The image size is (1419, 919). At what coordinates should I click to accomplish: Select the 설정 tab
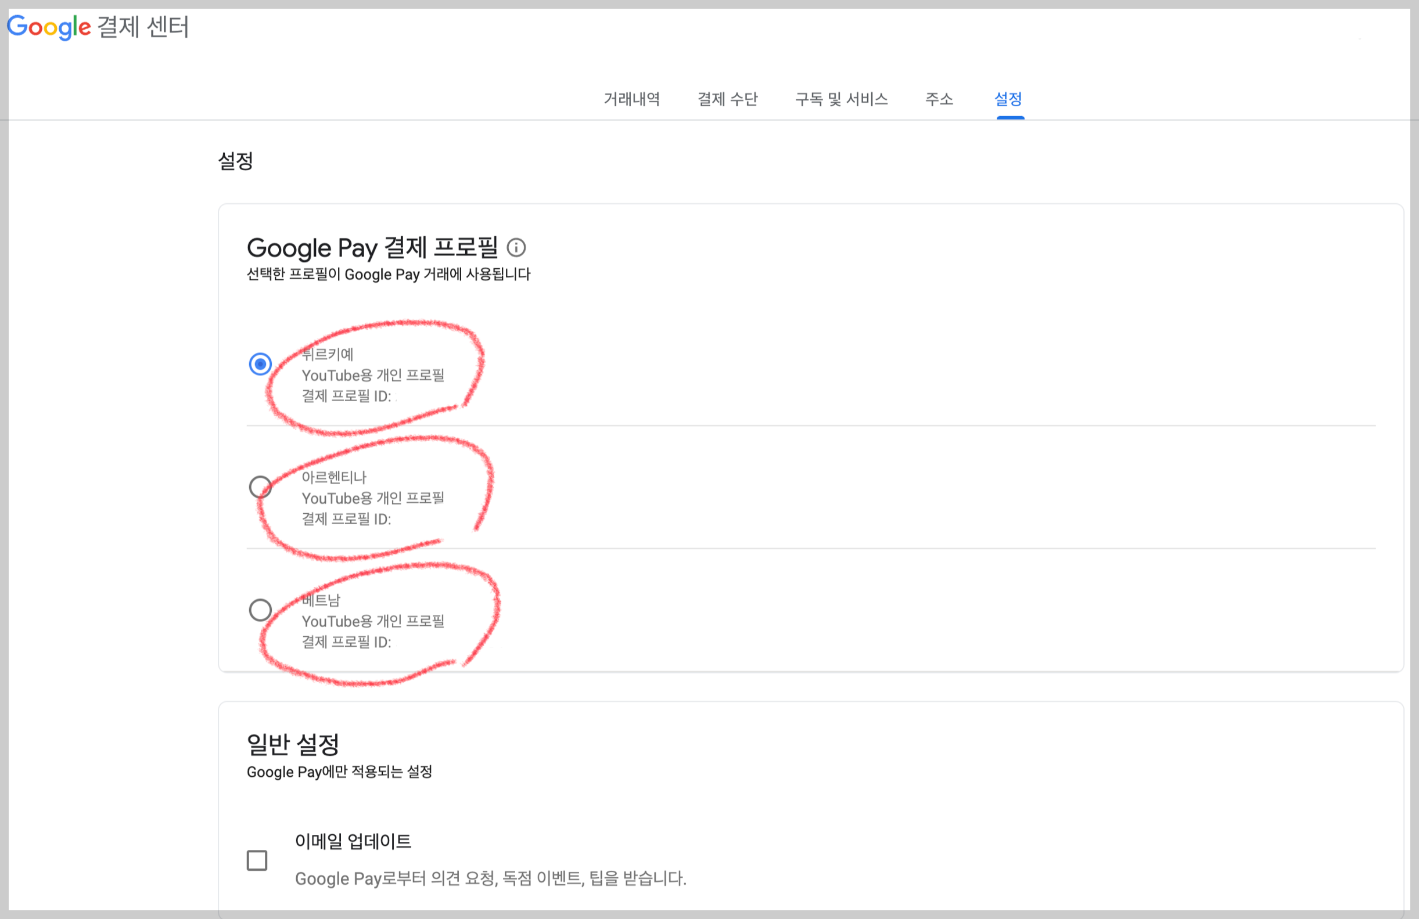1008,99
